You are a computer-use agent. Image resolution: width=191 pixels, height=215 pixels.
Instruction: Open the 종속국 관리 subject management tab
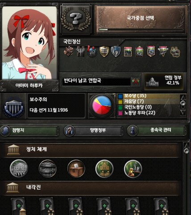click(156, 131)
